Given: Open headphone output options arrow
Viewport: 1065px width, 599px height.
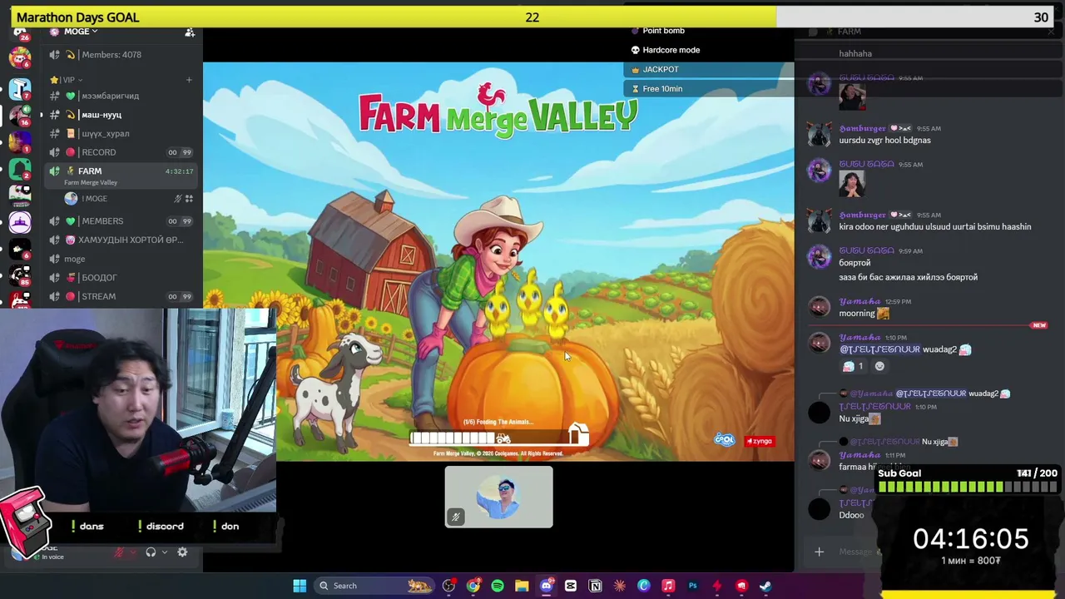Looking at the screenshot, I should click(165, 552).
